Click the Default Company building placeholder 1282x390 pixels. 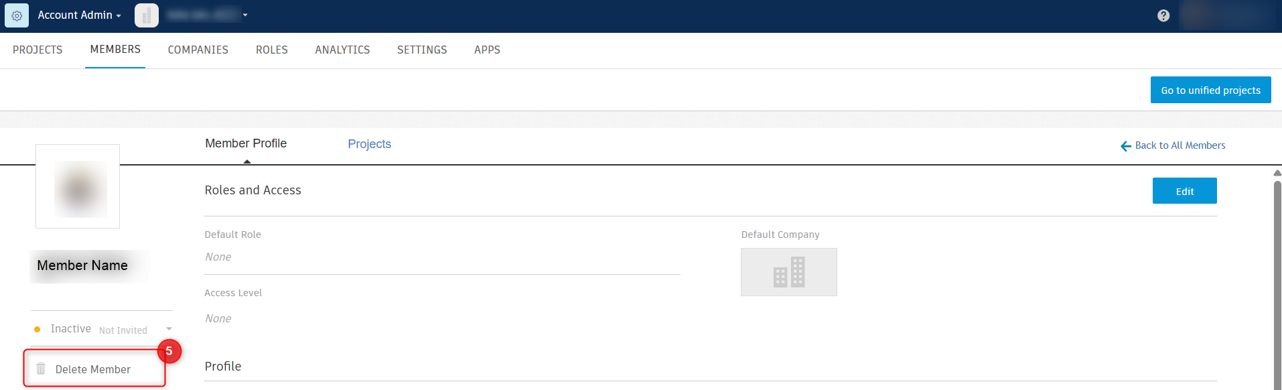click(789, 272)
